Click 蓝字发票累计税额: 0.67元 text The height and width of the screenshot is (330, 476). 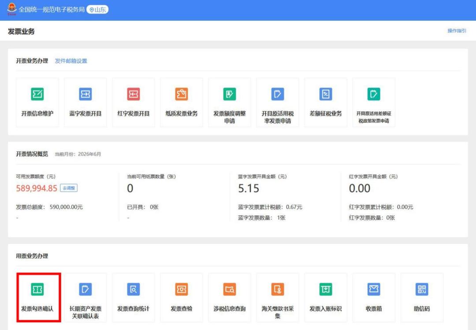[x=270, y=207]
